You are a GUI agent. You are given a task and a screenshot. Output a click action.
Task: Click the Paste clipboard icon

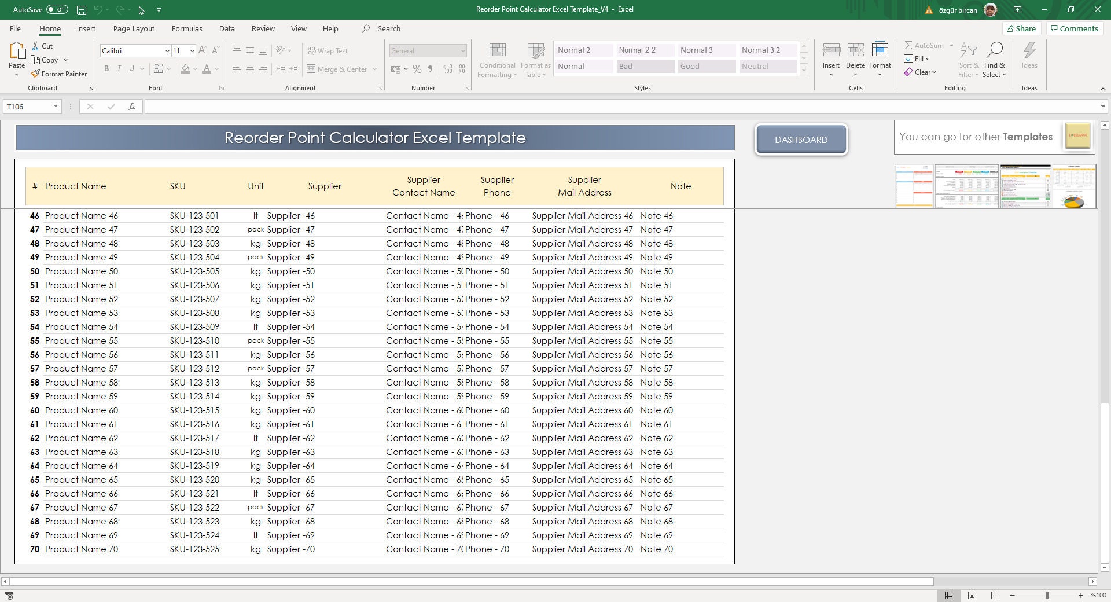[17, 52]
